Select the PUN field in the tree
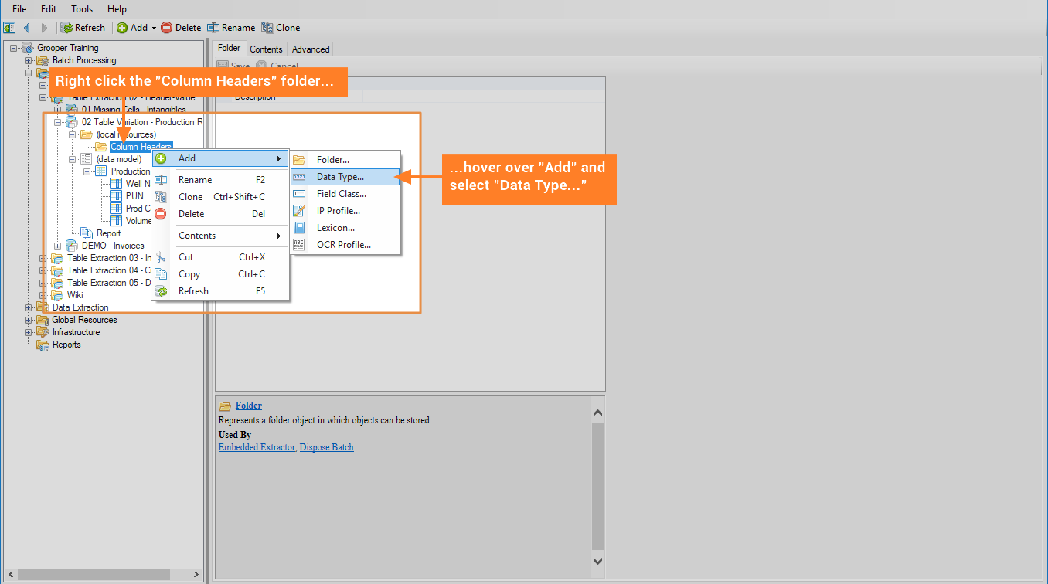 [x=134, y=196]
